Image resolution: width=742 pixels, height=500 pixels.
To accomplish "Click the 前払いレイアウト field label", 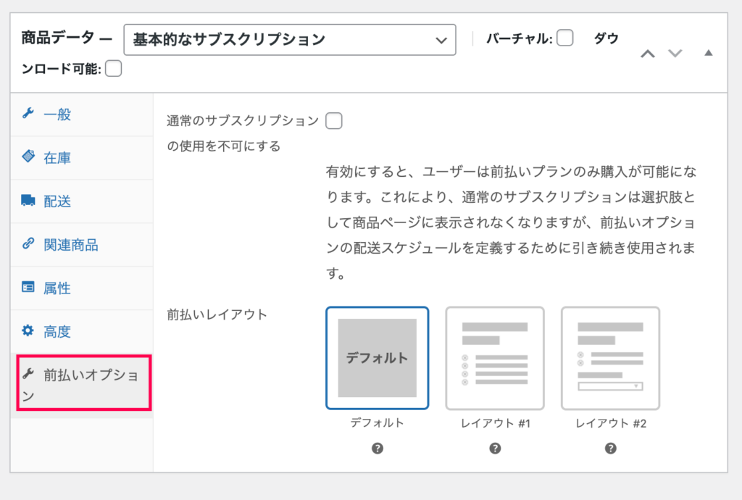I will pos(217,314).
